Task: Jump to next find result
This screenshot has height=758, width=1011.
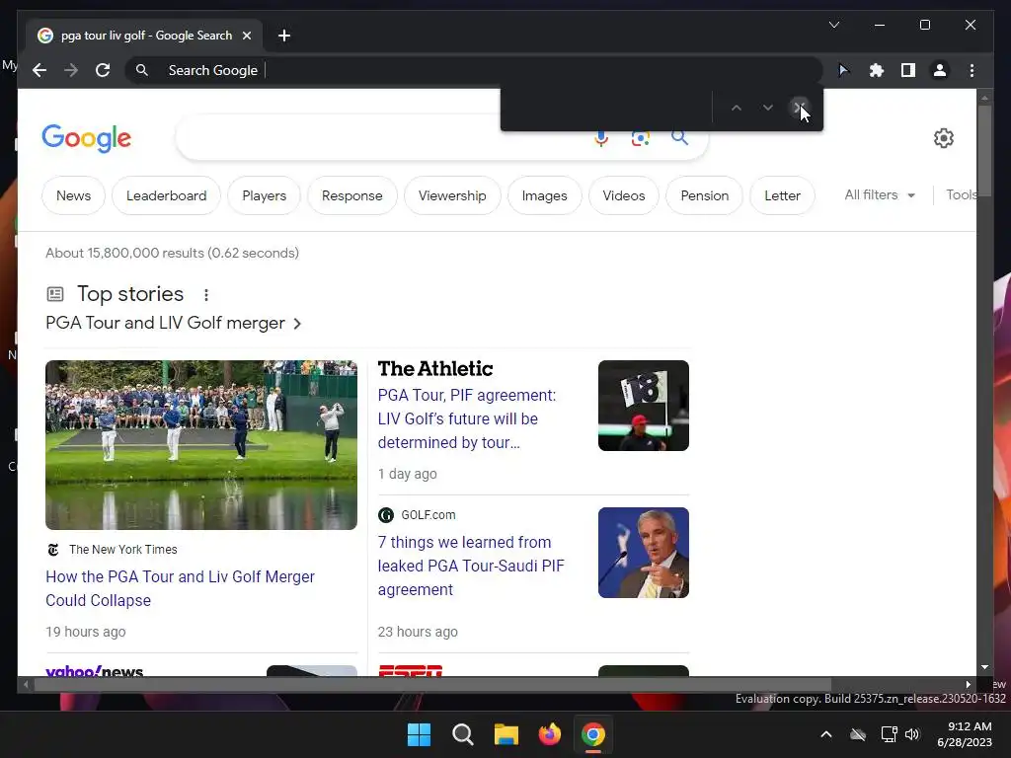Action: click(768, 108)
